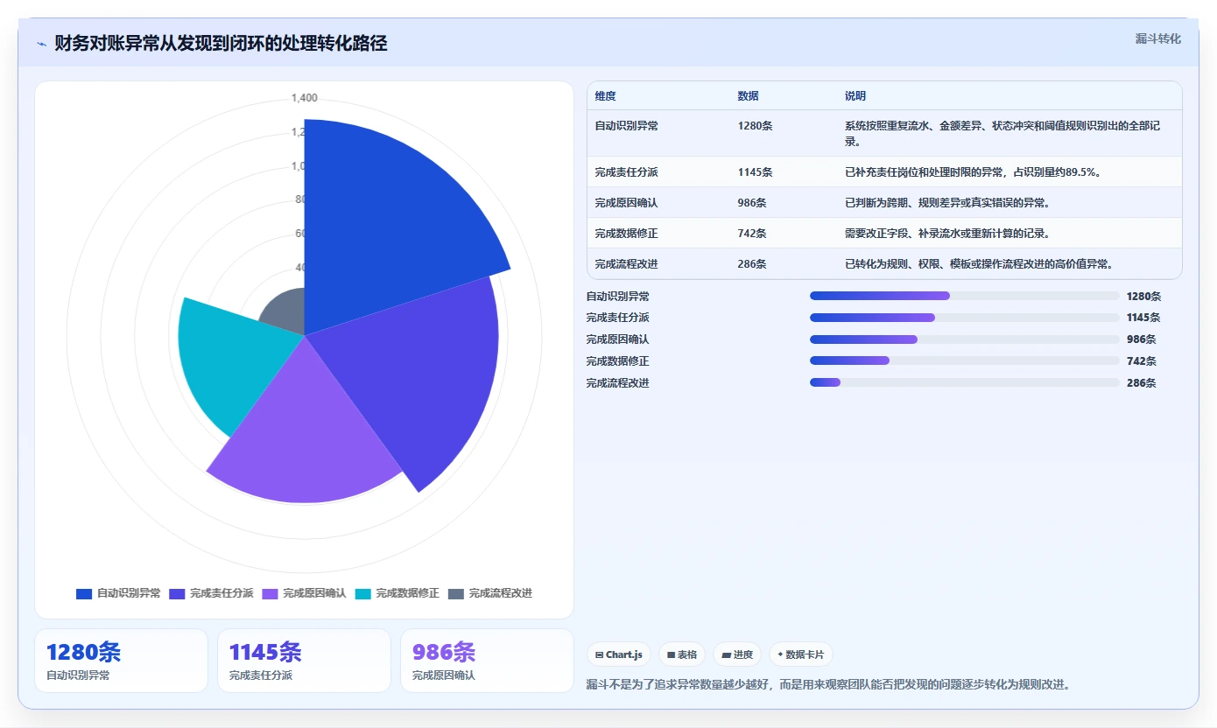This screenshot has height=728, width=1217.
Task: Click the 1280条 自动识别异常 data card
Action: click(121, 661)
